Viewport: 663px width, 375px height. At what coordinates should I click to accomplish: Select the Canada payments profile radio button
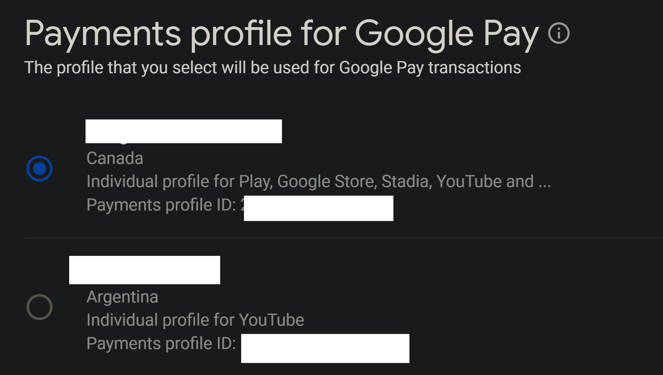[40, 169]
